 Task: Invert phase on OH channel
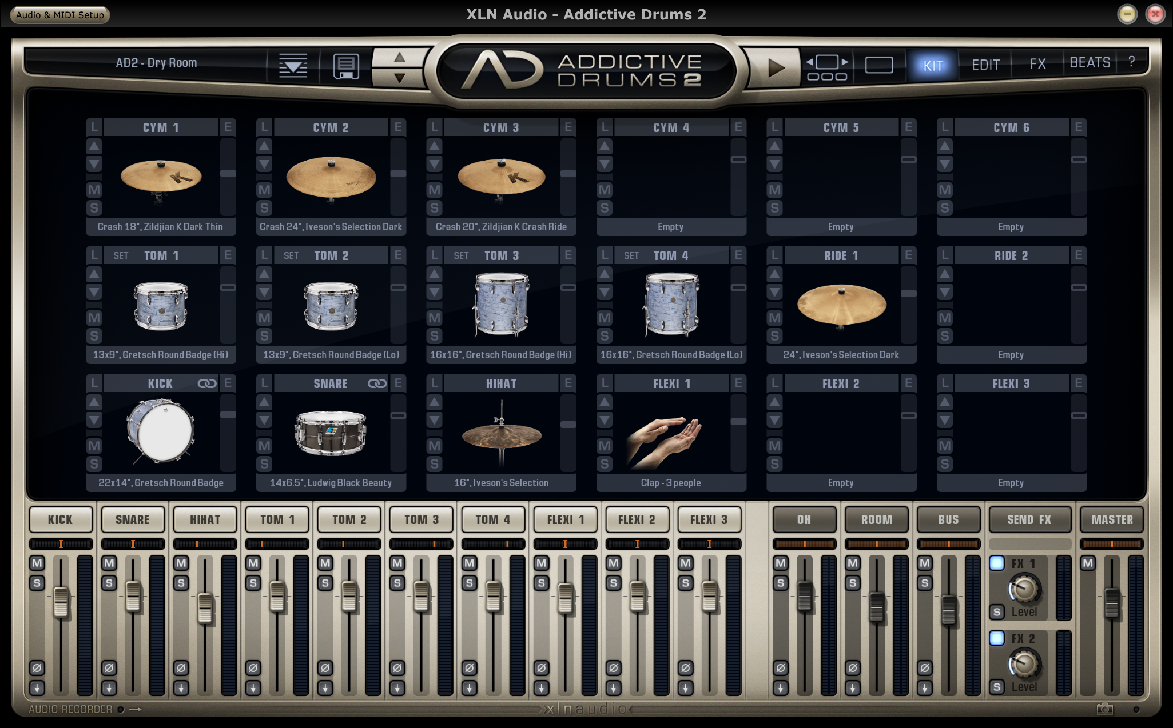click(781, 667)
